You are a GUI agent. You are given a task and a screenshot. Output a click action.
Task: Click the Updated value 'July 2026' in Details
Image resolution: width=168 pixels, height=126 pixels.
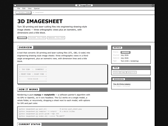(124, 58)
